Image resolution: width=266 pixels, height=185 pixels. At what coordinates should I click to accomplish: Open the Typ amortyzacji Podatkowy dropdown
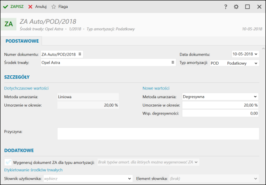[256, 63]
